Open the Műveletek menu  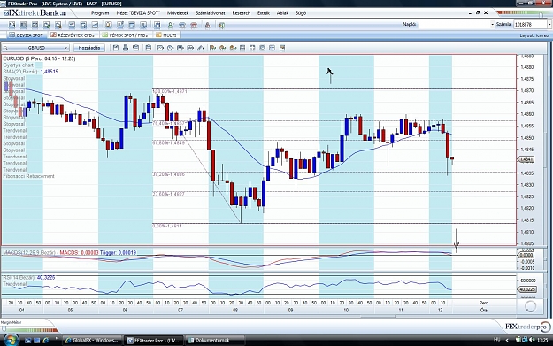tap(178, 13)
